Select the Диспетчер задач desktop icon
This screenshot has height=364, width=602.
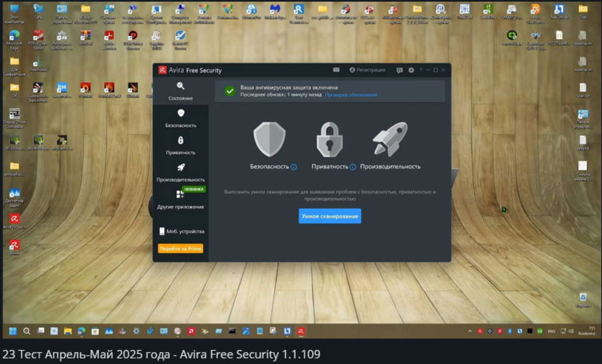click(14, 198)
